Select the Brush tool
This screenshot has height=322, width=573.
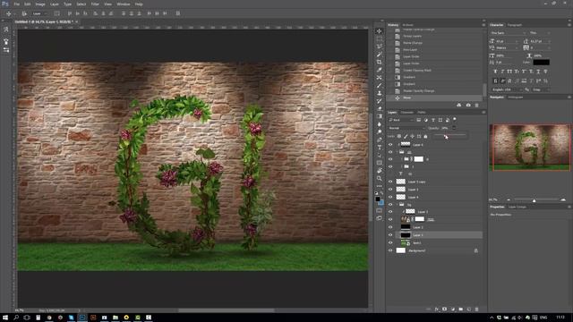[x=380, y=86]
